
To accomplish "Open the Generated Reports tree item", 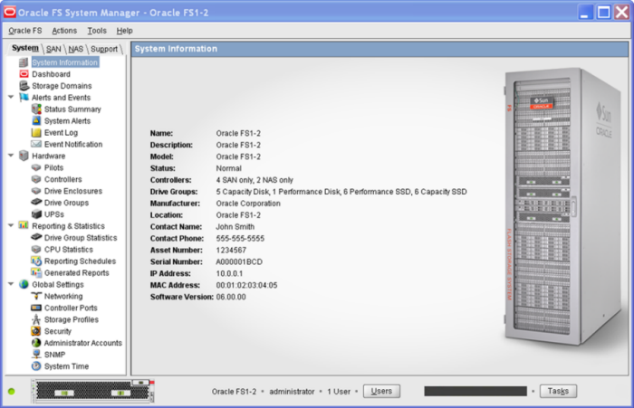I will [77, 273].
